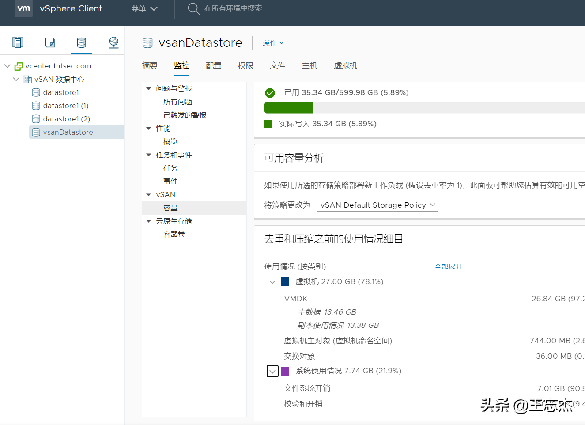This screenshot has width=585, height=425.
Task: Click the green 实际写入 legend swatch
Action: 268,124
